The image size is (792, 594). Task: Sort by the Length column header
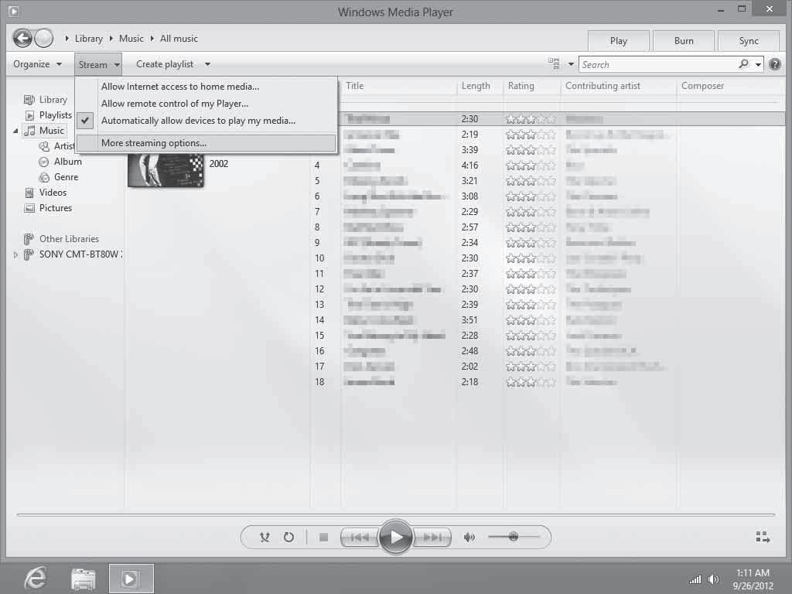pos(476,86)
